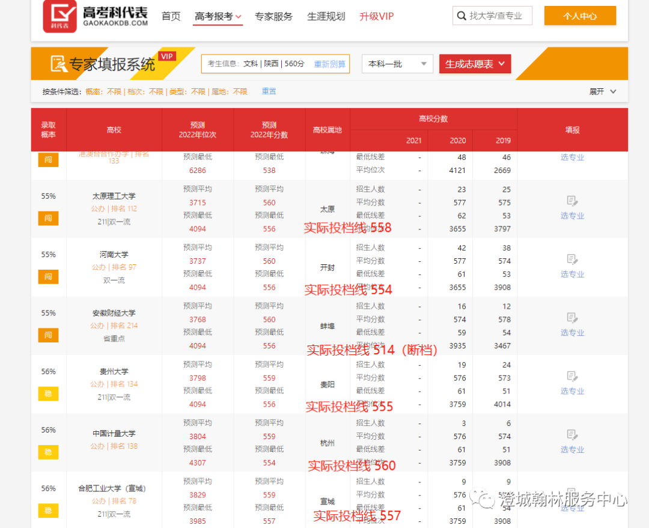
Task: Click the 2020 year column header
Action: coord(458,141)
